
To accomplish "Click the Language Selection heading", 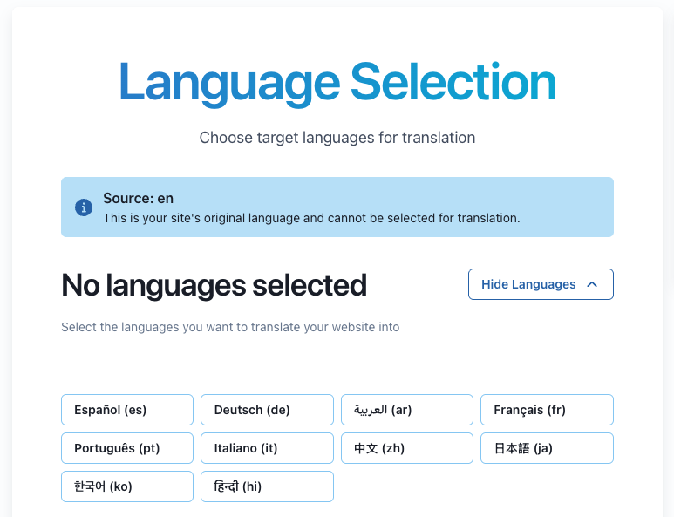I will coord(337,82).
